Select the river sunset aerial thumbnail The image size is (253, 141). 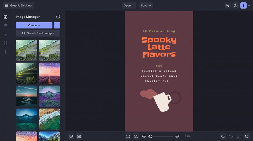27,96
